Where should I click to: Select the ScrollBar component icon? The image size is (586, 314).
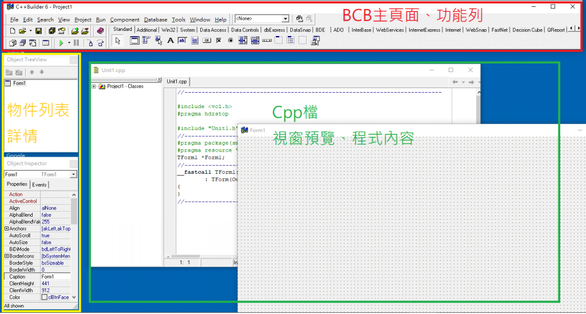(267, 41)
